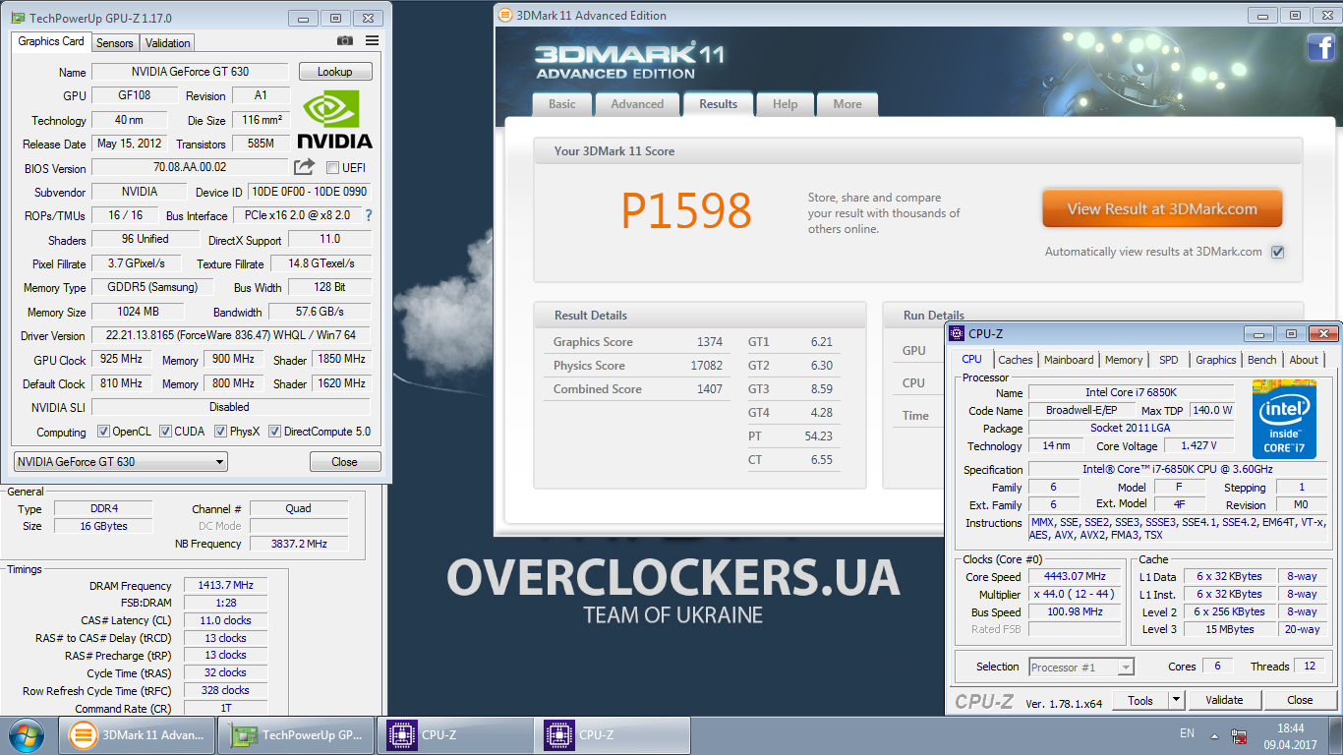Click the P1598 score text
The height and width of the screenshot is (755, 1343).
click(x=686, y=210)
